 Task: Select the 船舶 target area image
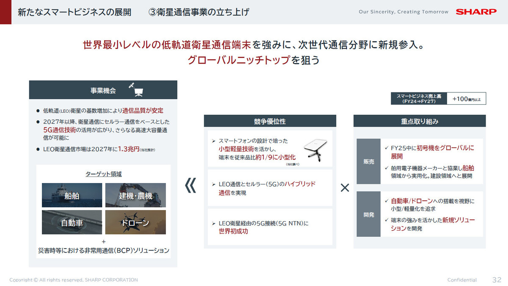tap(72, 195)
